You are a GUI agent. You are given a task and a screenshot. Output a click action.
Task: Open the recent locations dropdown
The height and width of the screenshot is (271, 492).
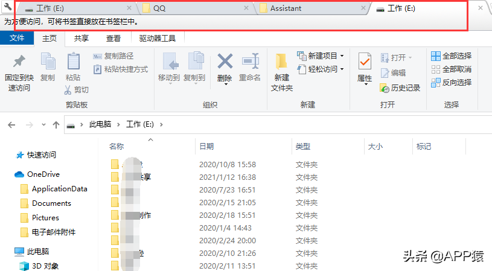coord(43,125)
